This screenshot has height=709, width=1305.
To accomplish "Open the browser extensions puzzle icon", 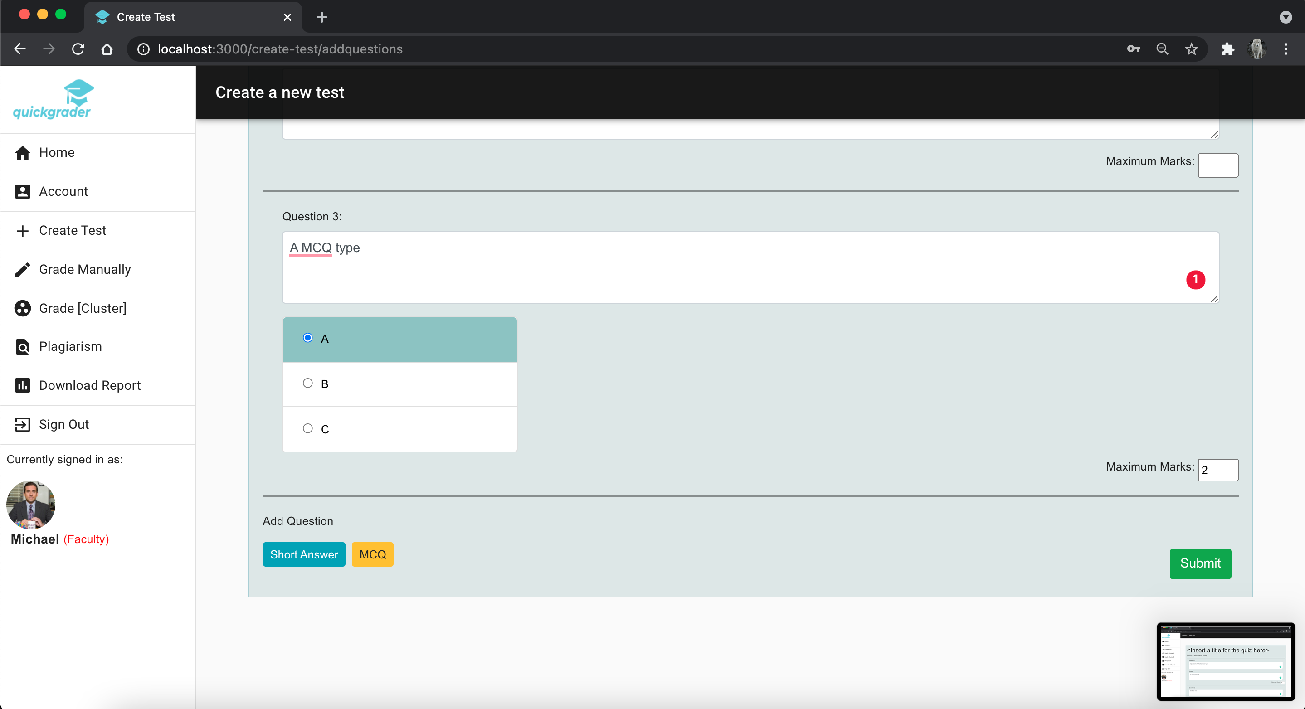I will [x=1227, y=49].
